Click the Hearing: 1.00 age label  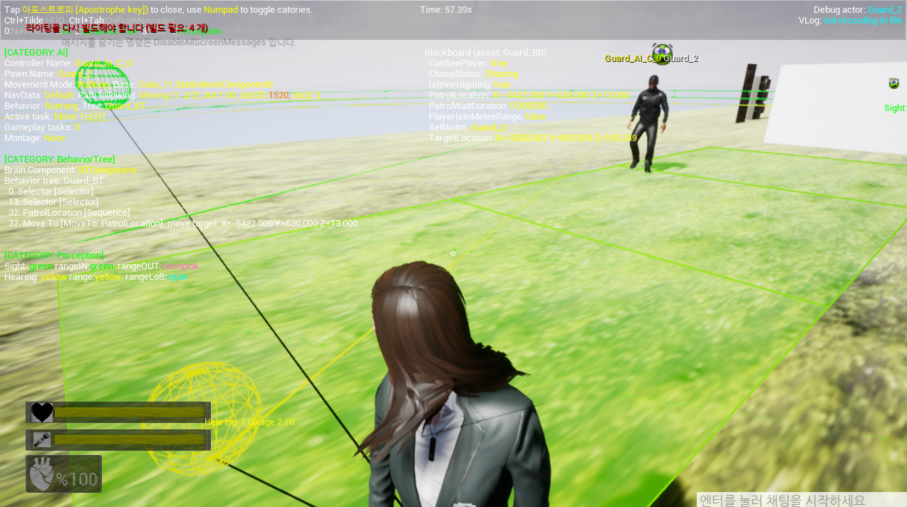click(249, 422)
